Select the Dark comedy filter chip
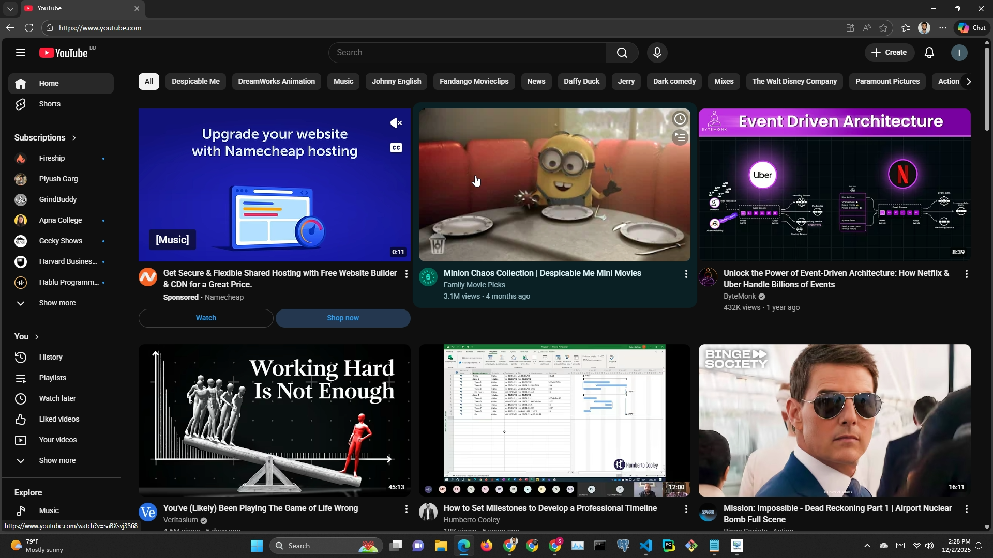 tap(674, 82)
